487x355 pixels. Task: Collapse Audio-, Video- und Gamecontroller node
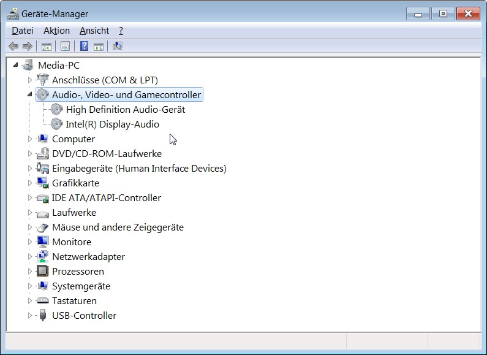tap(30, 94)
